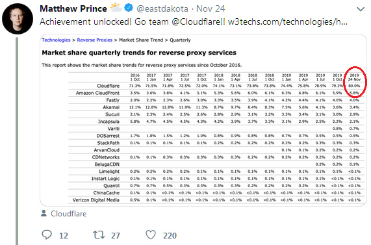Open Matthew Prince's profile avatar
Image resolution: width=371 pixels, height=245 pixels.
click(18, 18)
